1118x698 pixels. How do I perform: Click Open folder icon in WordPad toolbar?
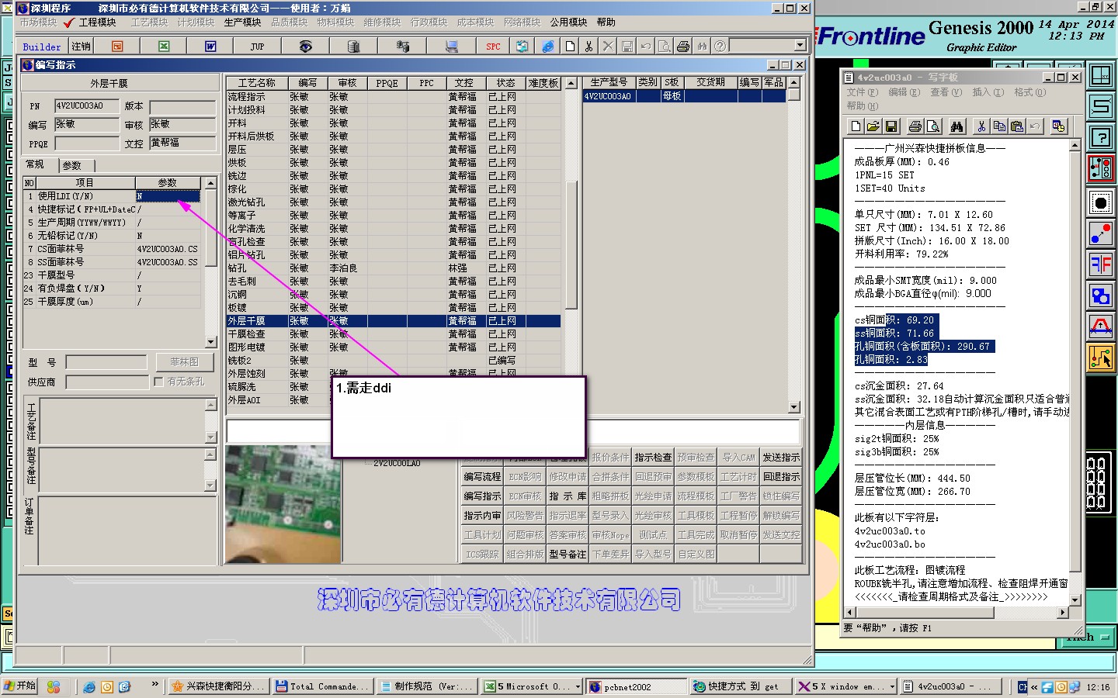pyautogui.click(x=873, y=126)
